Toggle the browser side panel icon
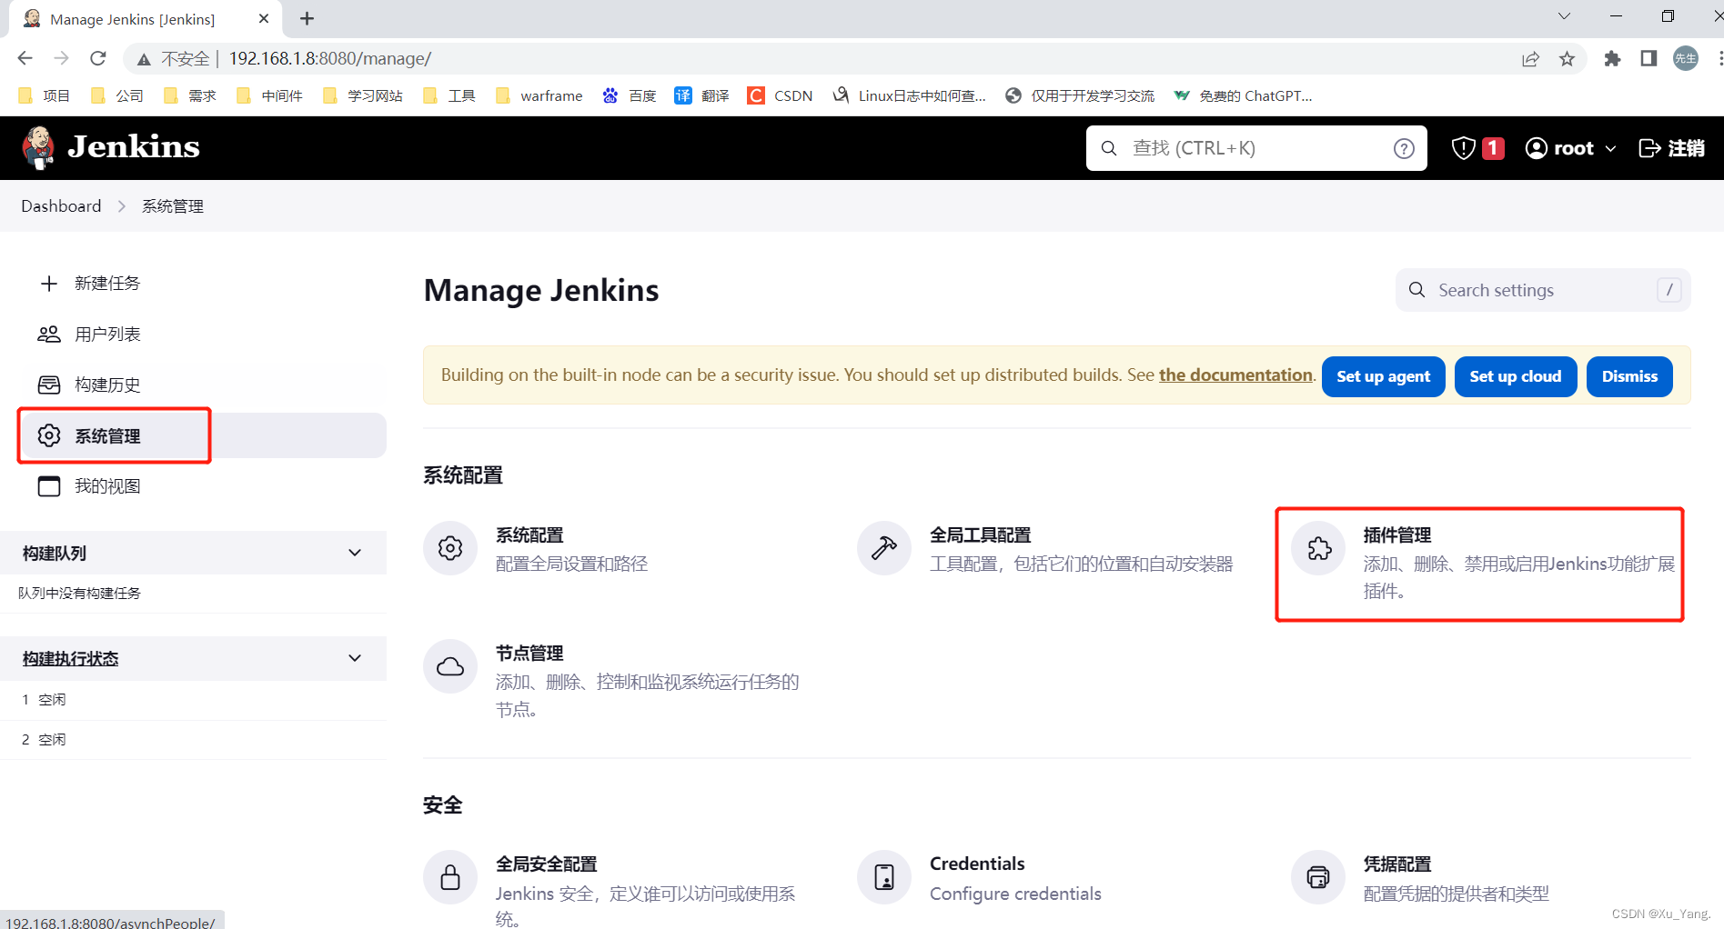The image size is (1724, 929). click(1648, 59)
